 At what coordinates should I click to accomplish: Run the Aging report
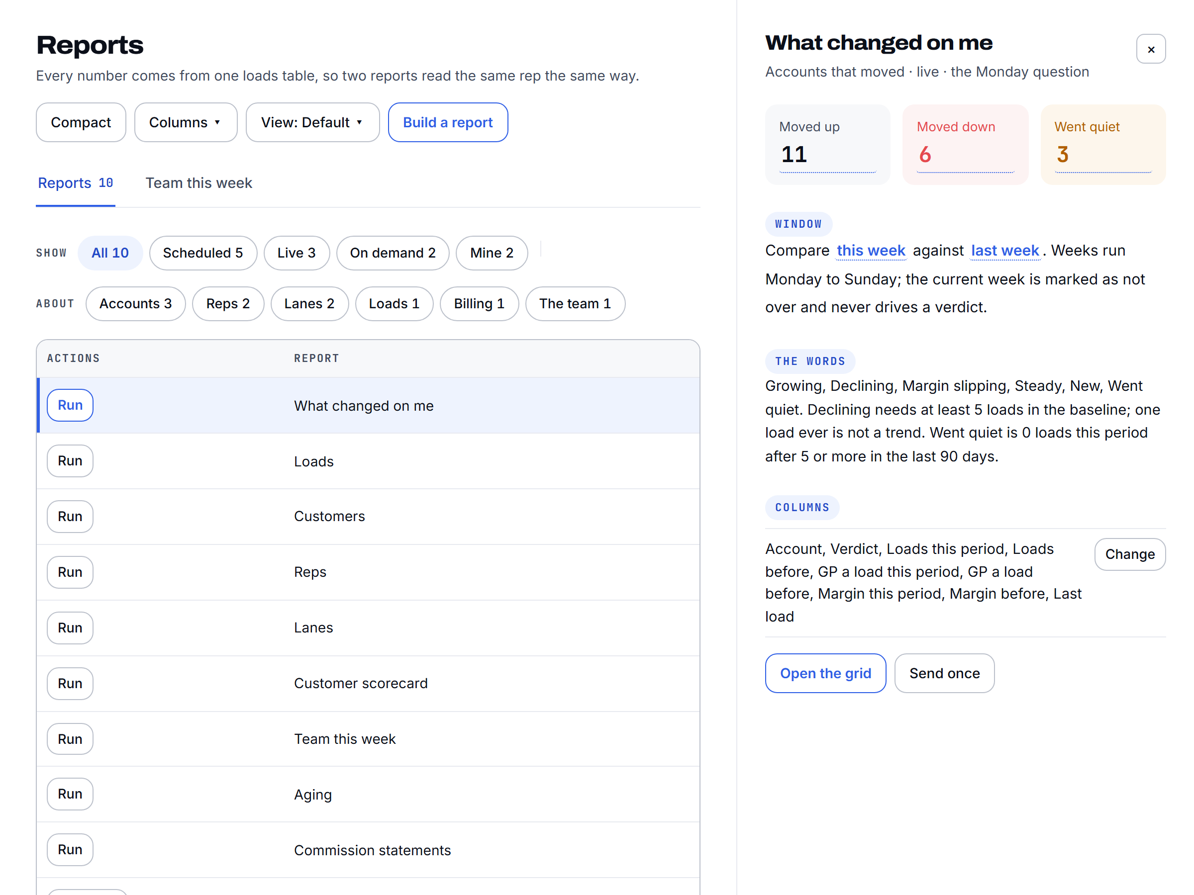pos(70,794)
